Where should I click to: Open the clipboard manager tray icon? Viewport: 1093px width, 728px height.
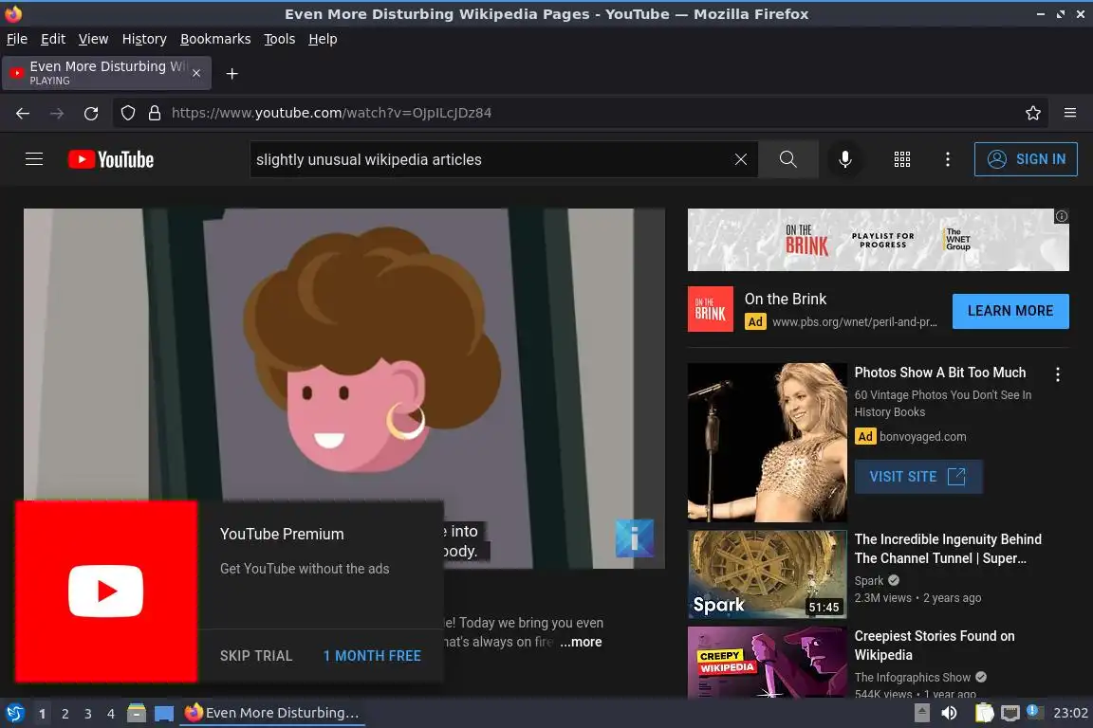[984, 713]
